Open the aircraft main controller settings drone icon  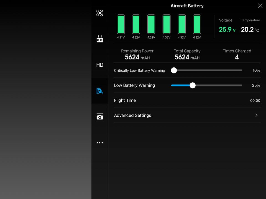[100, 13]
